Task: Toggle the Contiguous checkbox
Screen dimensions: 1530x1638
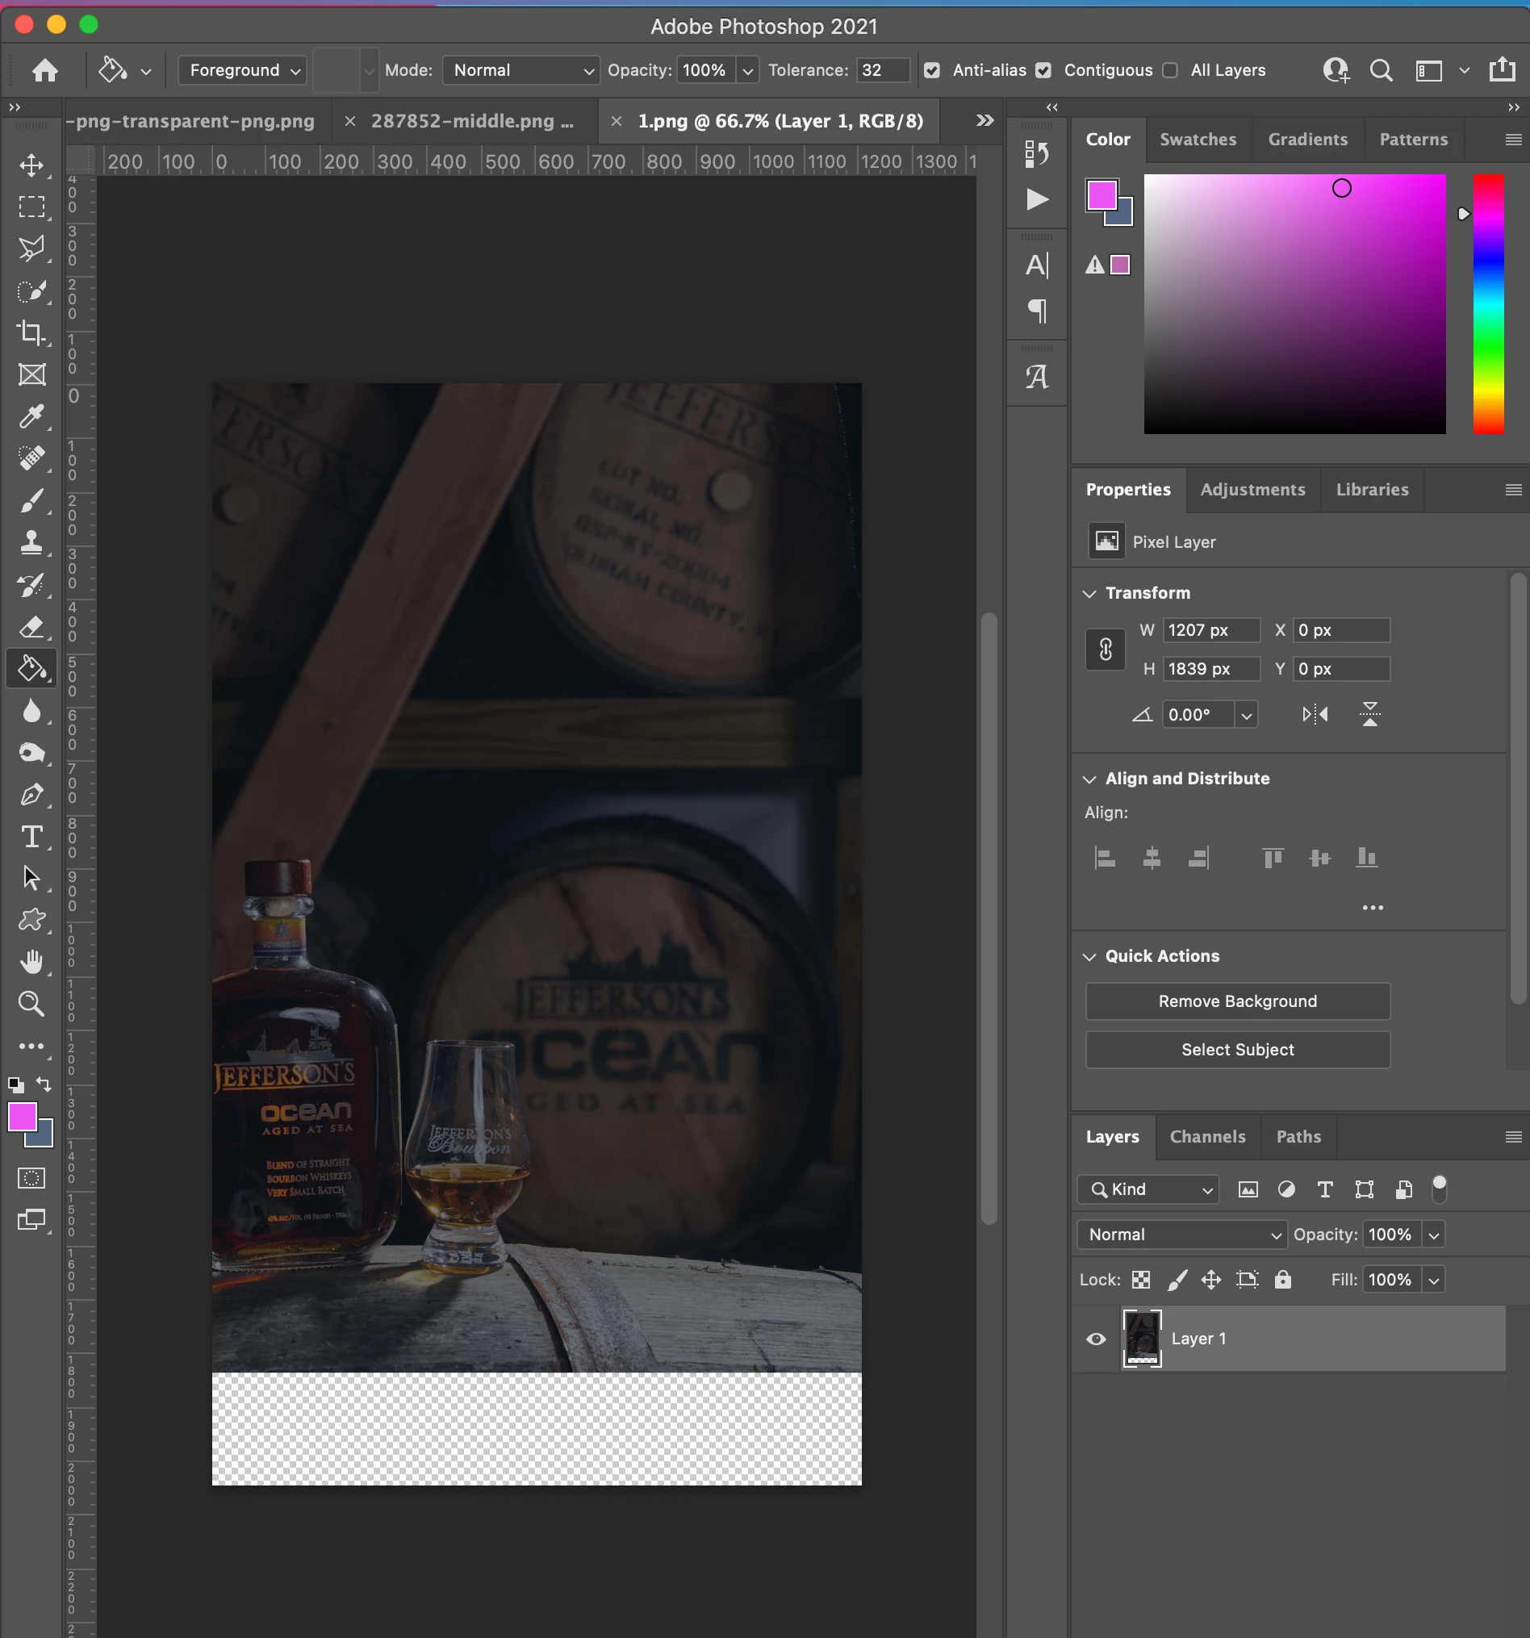Action: coord(1044,71)
